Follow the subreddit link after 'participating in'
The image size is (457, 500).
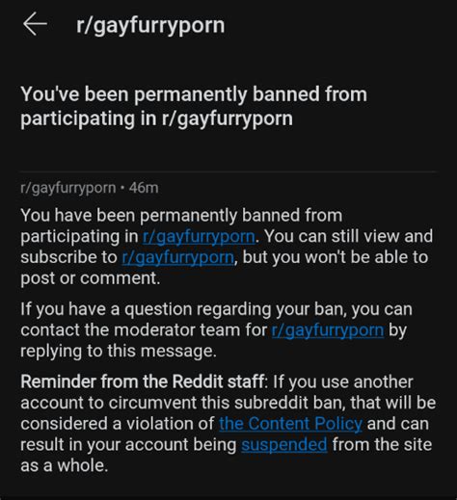[x=199, y=237]
